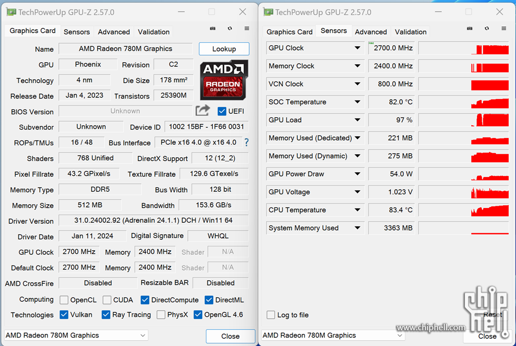This screenshot has height=346, width=516.
Task: Open hamburger menu in left GPU-Z window
Action: pos(246,28)
